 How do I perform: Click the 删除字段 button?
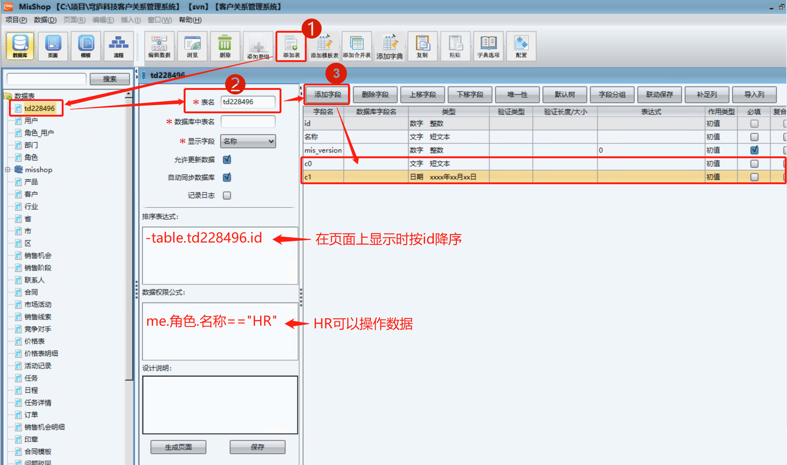pos(375,95)
